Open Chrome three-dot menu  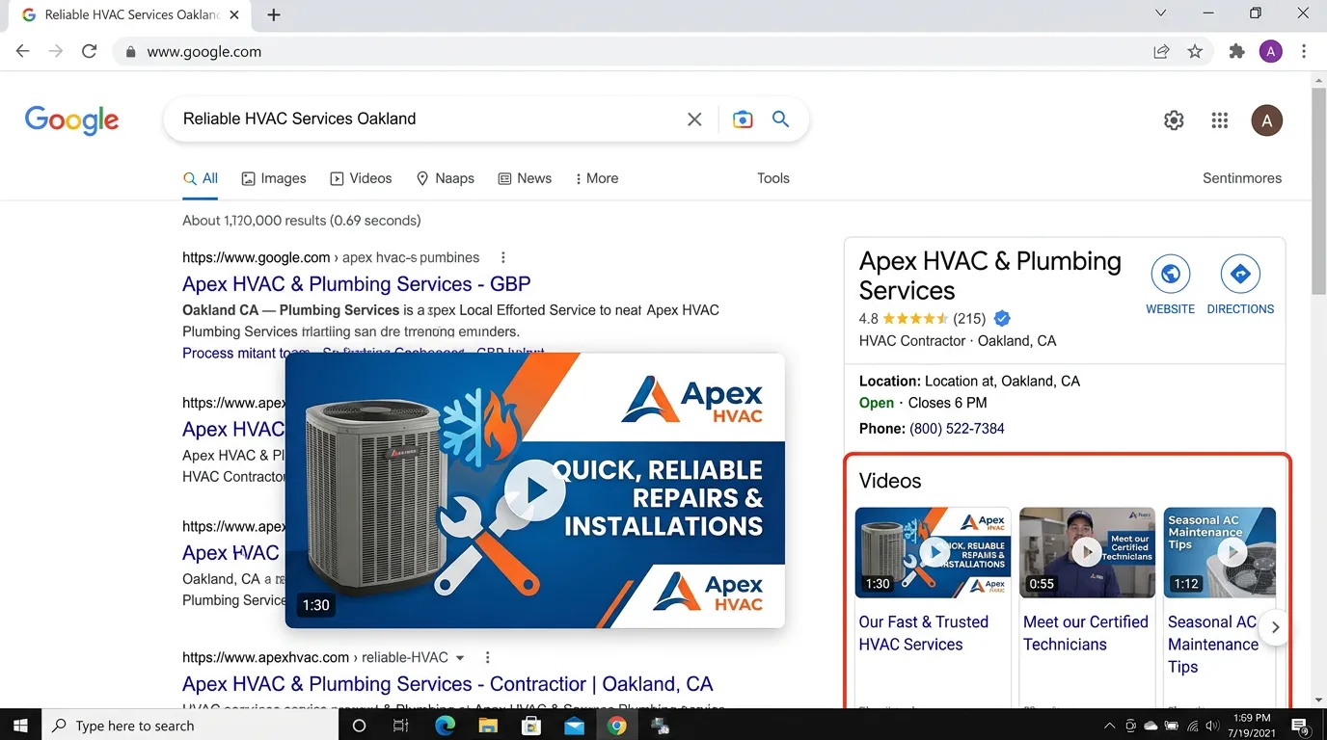pos(1304,52)
